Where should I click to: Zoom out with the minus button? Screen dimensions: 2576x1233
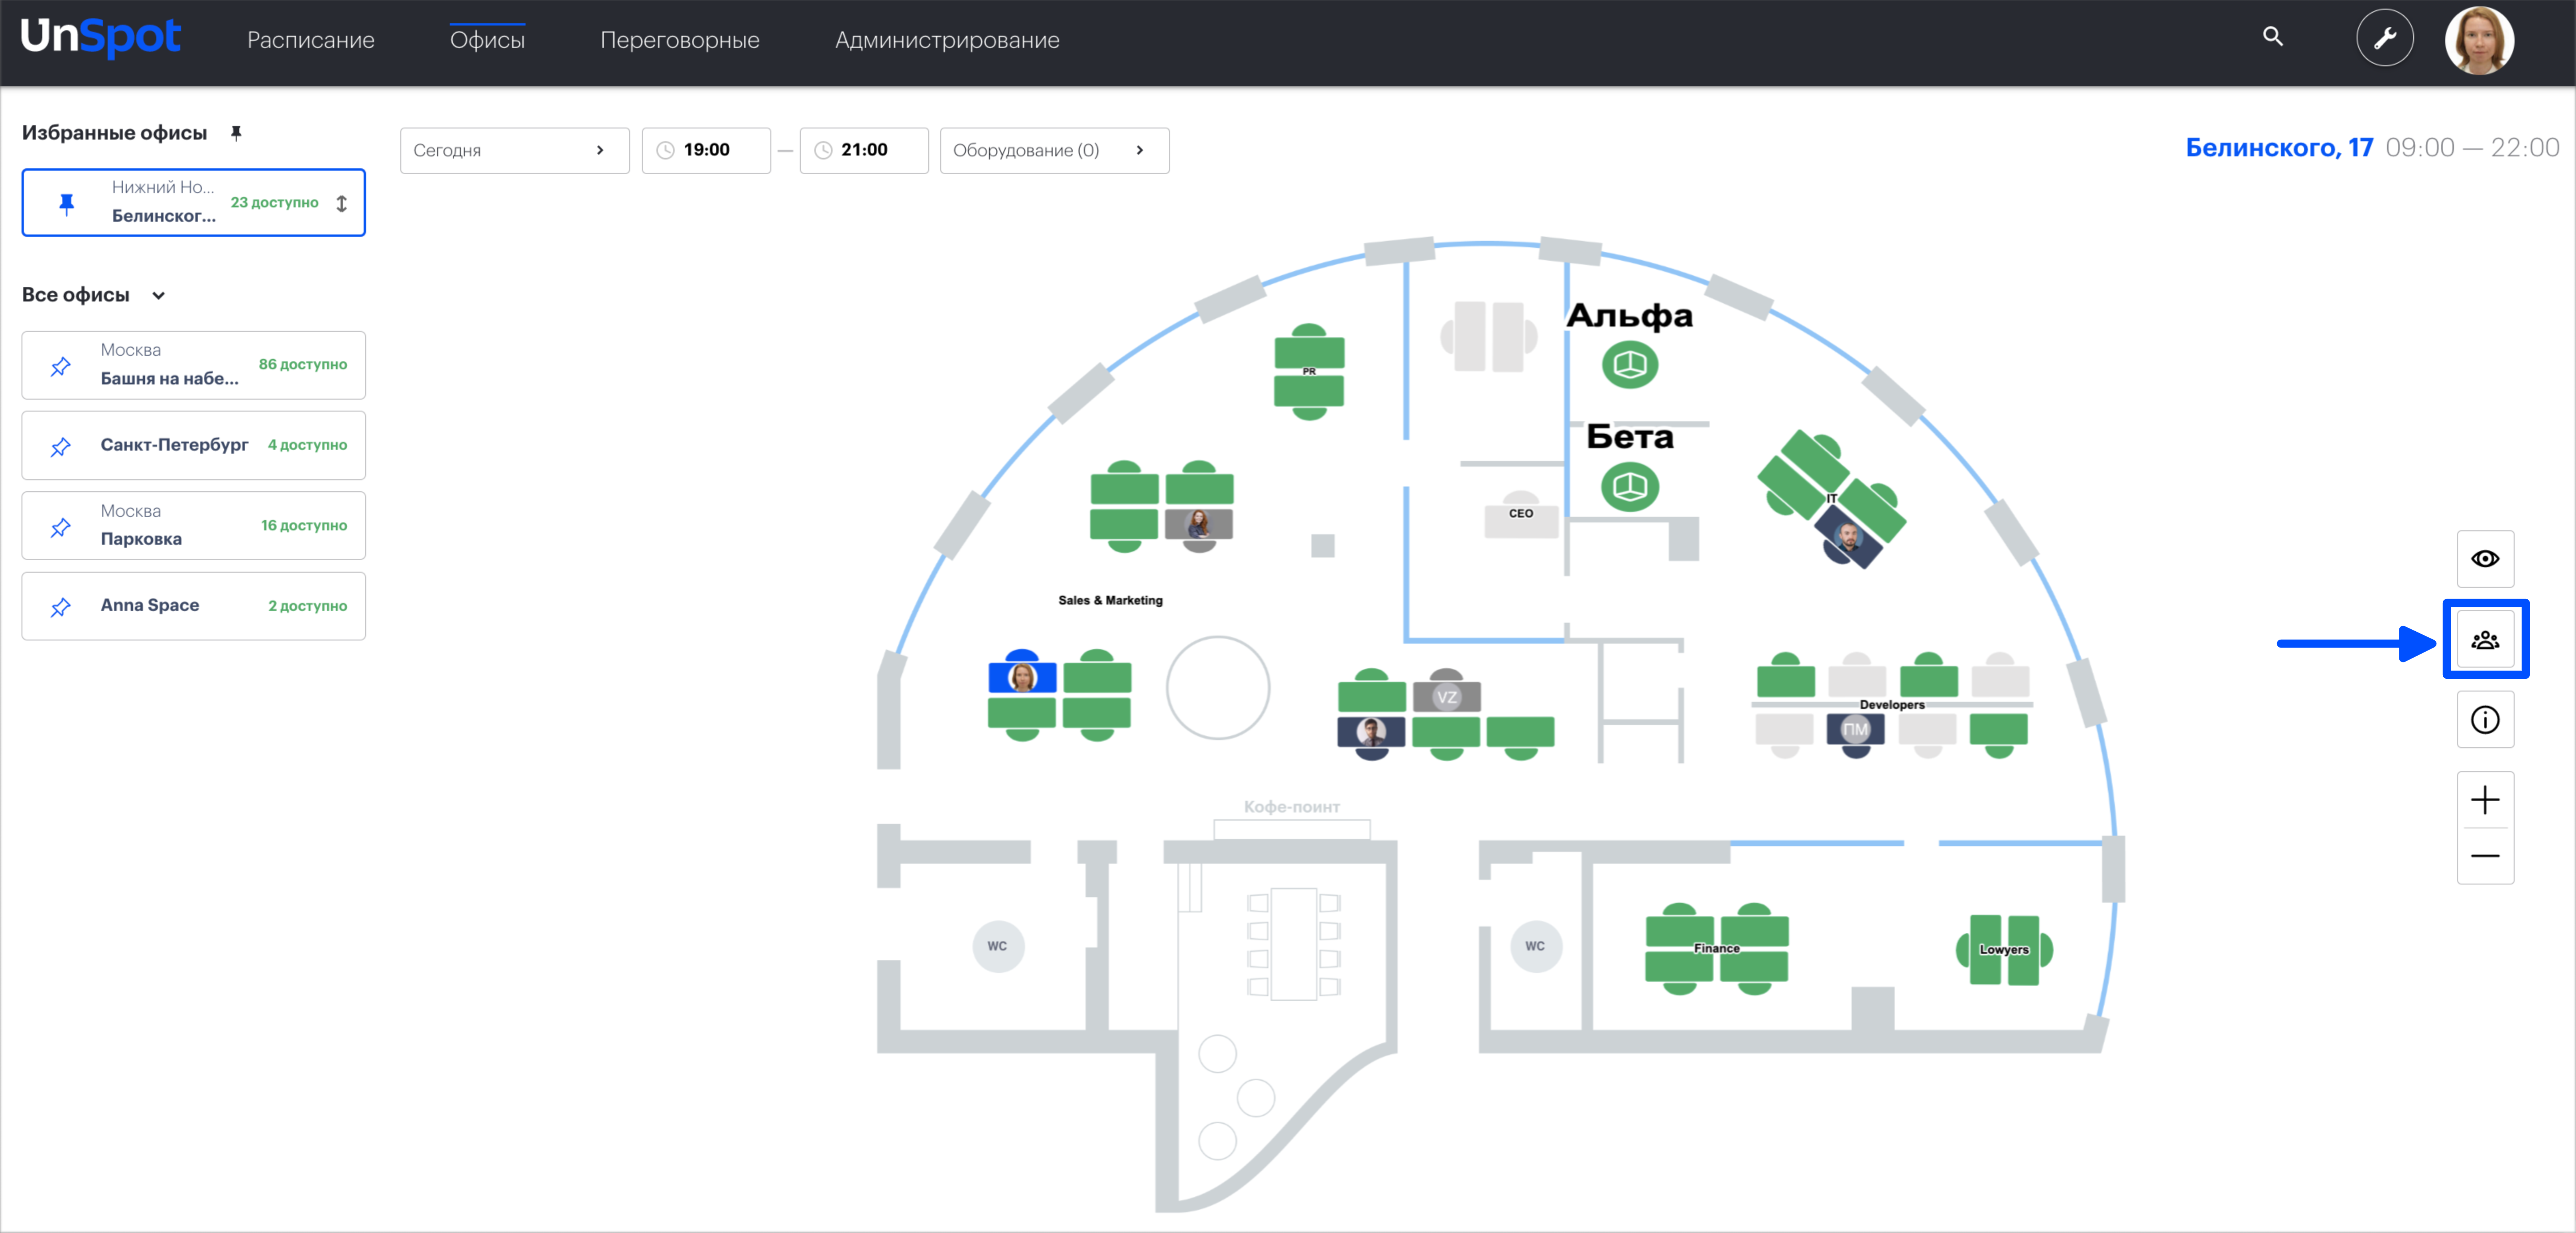coord(2485,856)
